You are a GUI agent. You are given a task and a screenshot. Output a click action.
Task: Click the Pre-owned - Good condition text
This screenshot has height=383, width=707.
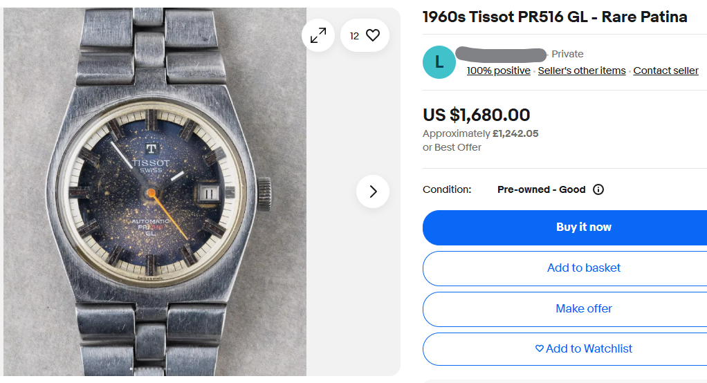pos(541,189)
